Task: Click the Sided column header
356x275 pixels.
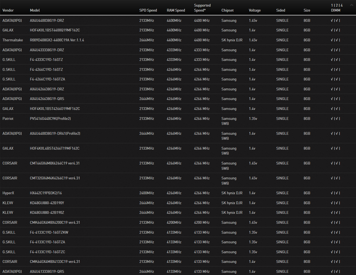Action: pos(280,10)
